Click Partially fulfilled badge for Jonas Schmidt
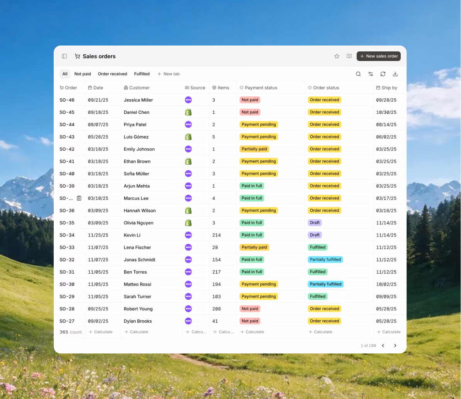461x399 pixels. [x=325, y=260]
